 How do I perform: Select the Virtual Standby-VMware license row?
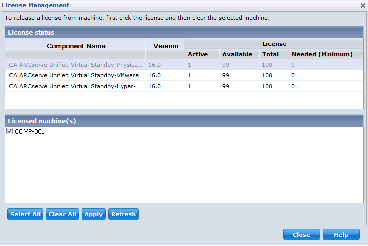tap(76, 75)
